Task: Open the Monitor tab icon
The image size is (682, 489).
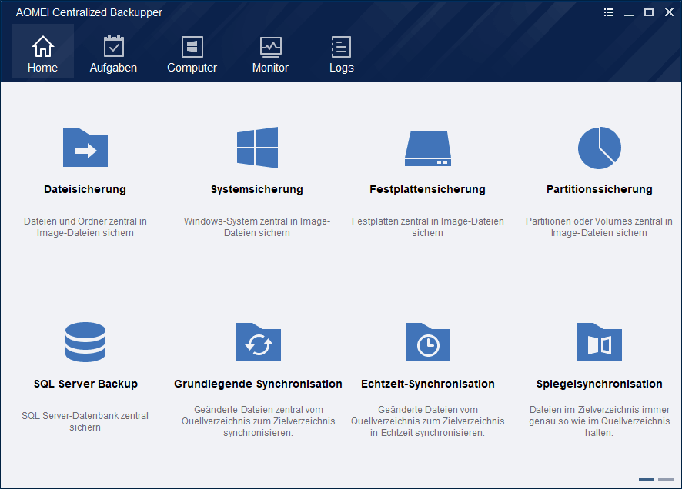Action: 270,47
